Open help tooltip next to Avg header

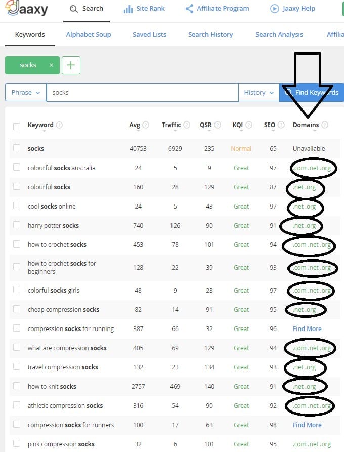pyautogui.click(x=146, y=125)
